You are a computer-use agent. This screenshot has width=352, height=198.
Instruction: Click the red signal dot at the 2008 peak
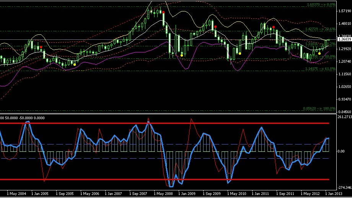click(x=163, y=12)
